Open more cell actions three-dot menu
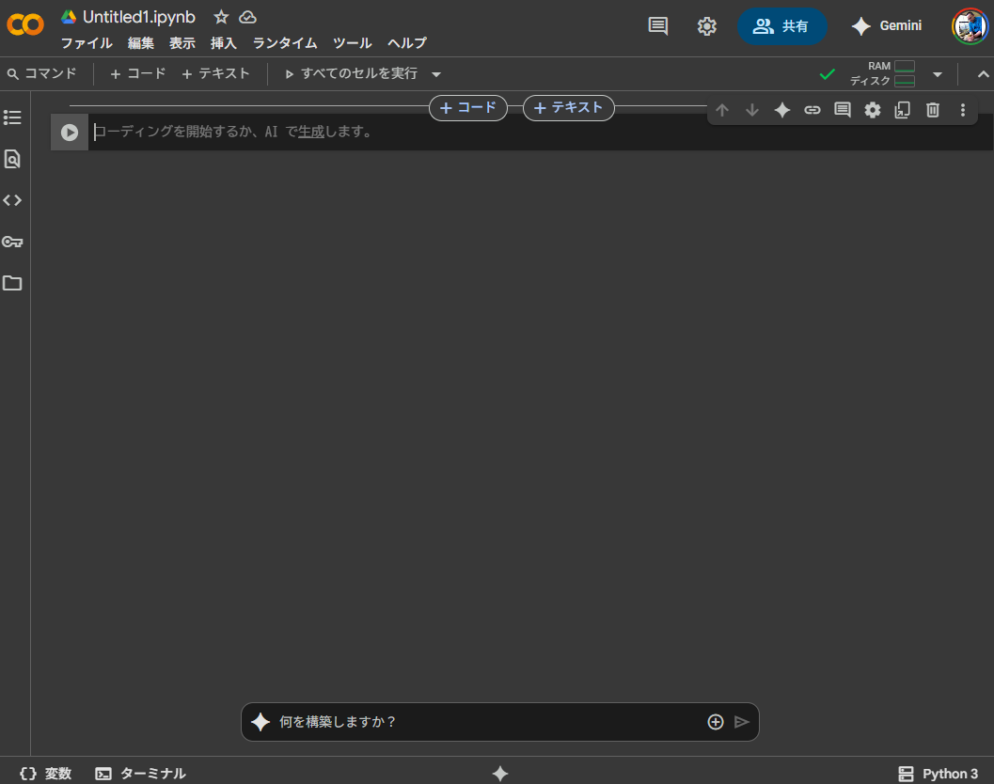Viewport: 994px width, 784px height. [x=962, y=110]
